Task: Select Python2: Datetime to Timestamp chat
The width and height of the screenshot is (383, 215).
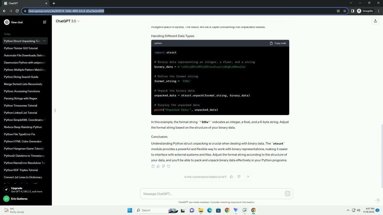Action: (x=26, y=156)
